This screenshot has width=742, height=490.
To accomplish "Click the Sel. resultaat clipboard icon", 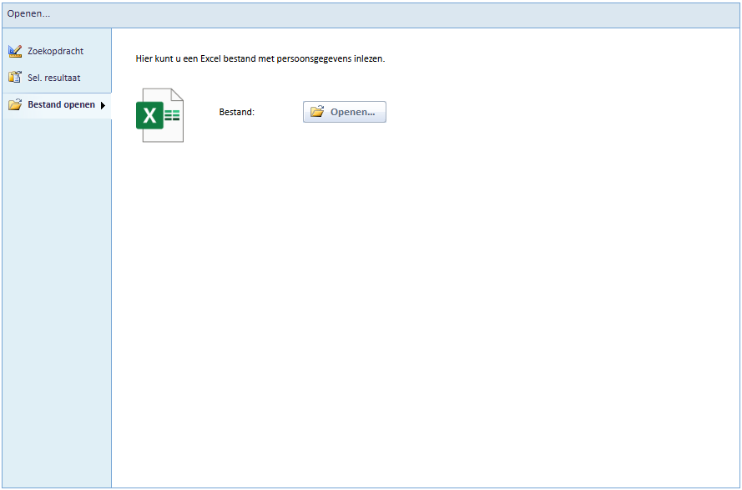I will click(x=15, y=77).
